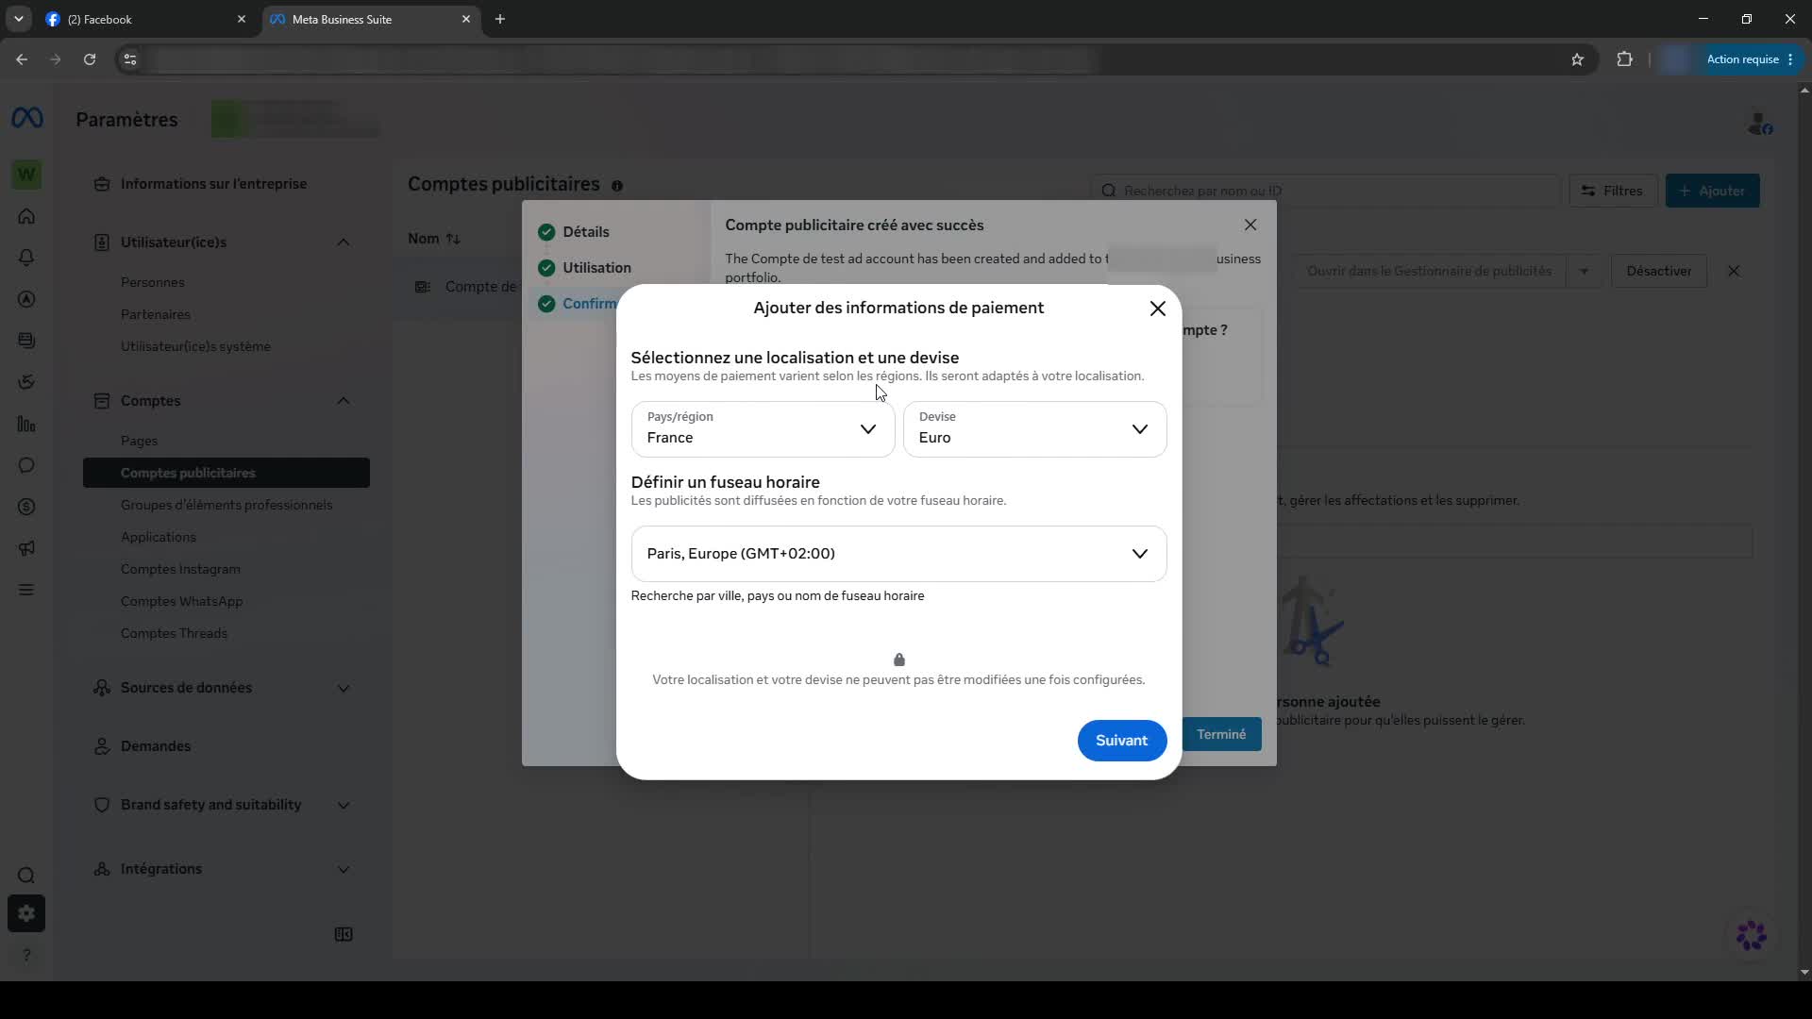The image size is (1812, 1019).
Task: Open dropdown arrow next to Gestionnaire de publicités
Action: point(1584,271)
